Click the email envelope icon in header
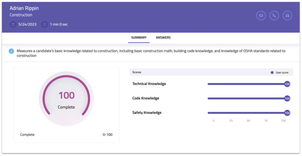Image resolution: width=302 pixels, height=156 pixels. click(x=261, y=16)
